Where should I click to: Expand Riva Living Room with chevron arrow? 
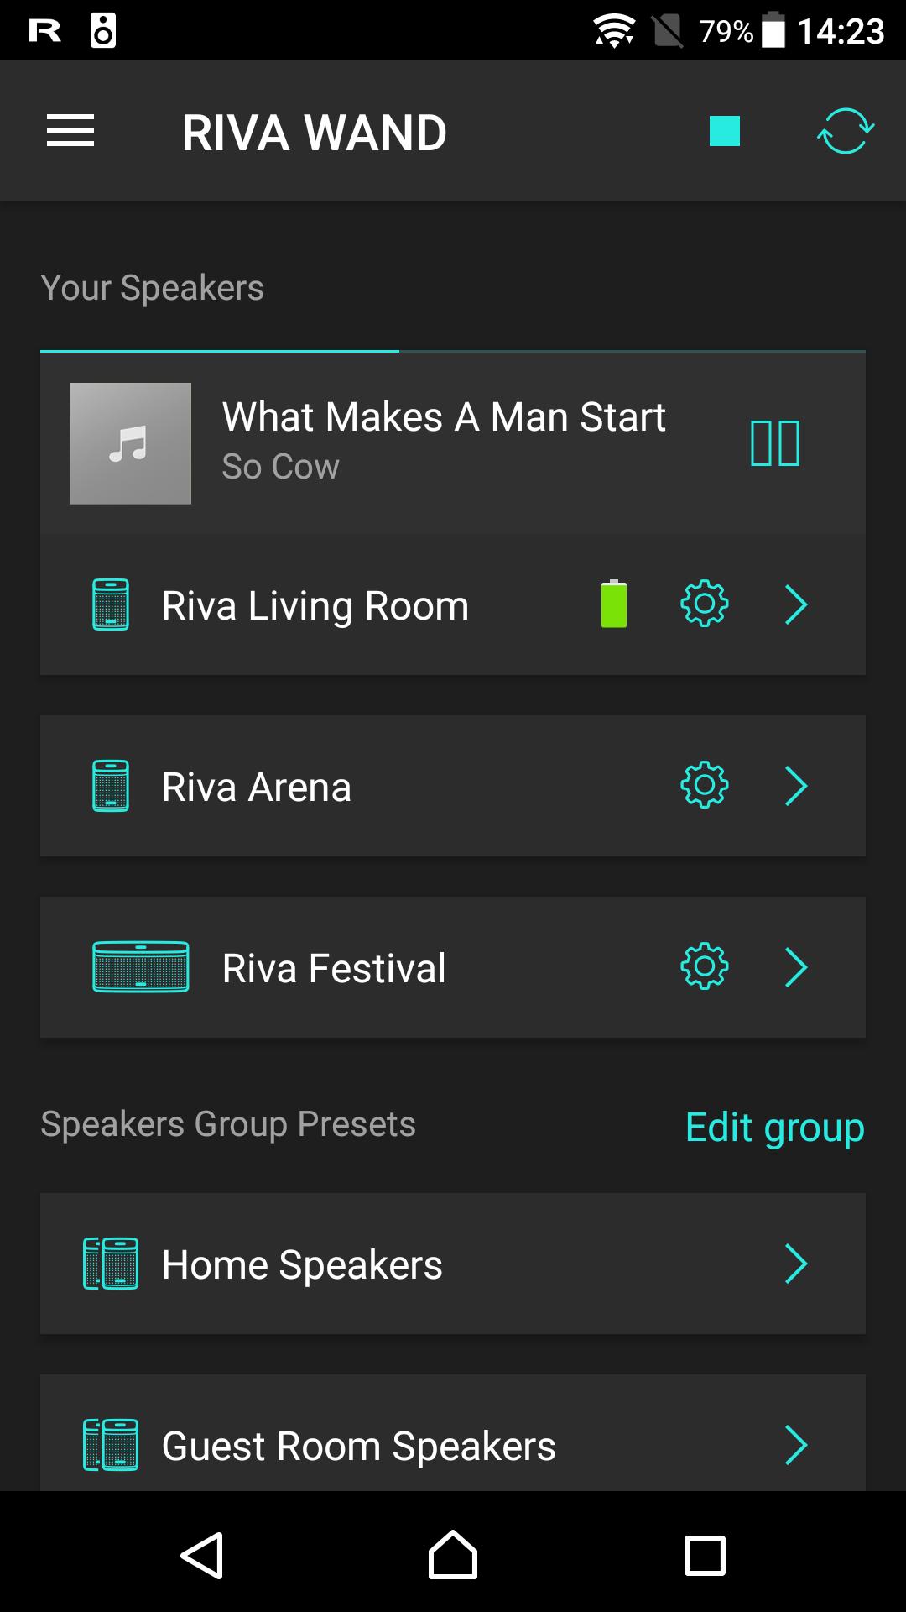[796, 604]
